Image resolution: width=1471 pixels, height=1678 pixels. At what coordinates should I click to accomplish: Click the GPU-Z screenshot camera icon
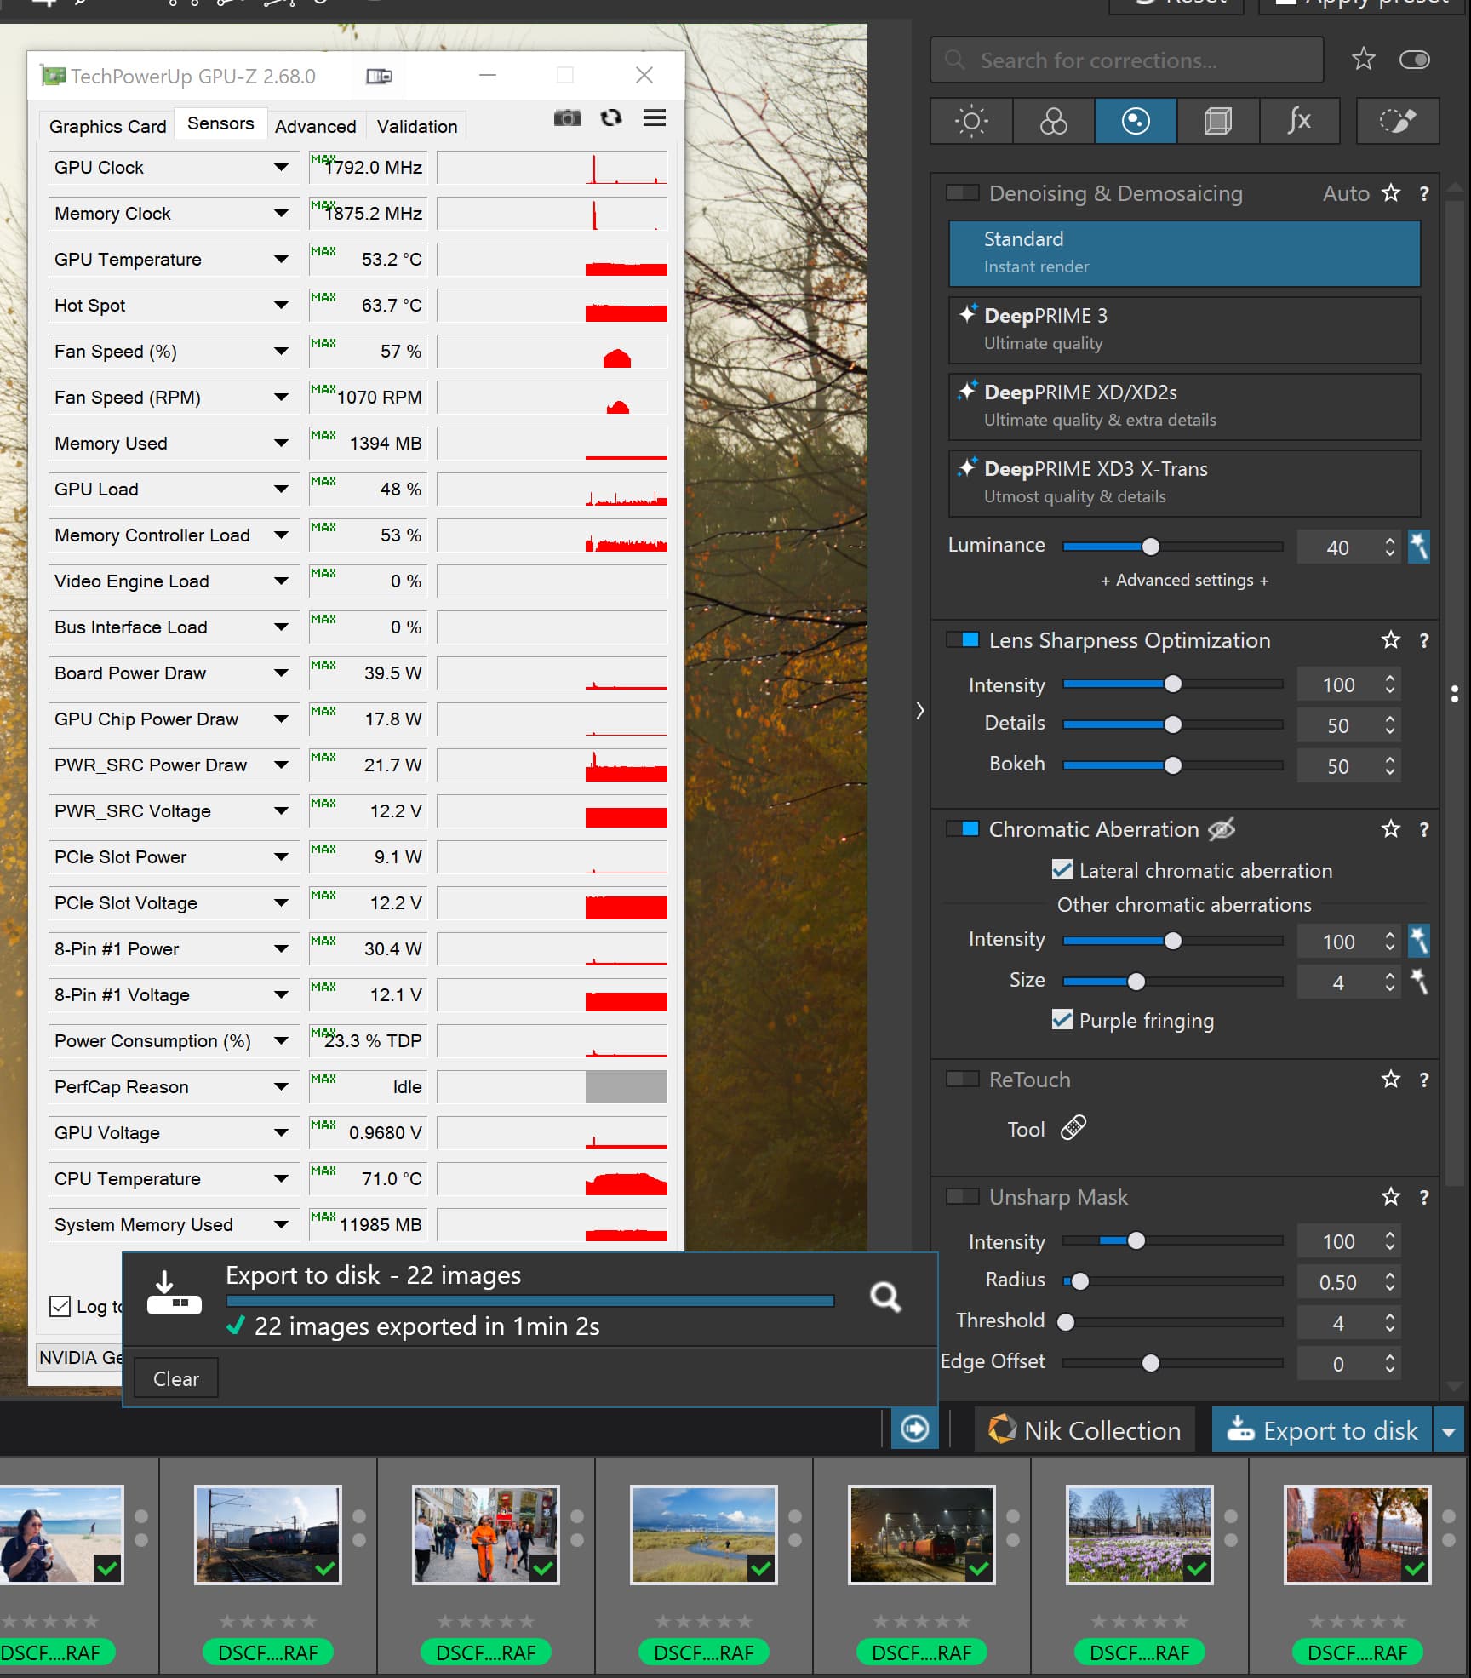point(567,118)
